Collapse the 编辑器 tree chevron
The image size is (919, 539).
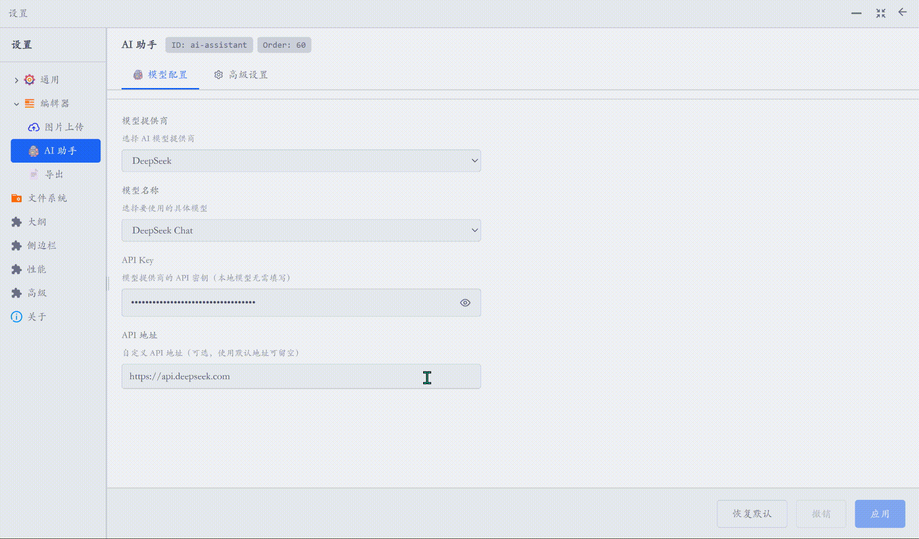(x=16, y=104)
